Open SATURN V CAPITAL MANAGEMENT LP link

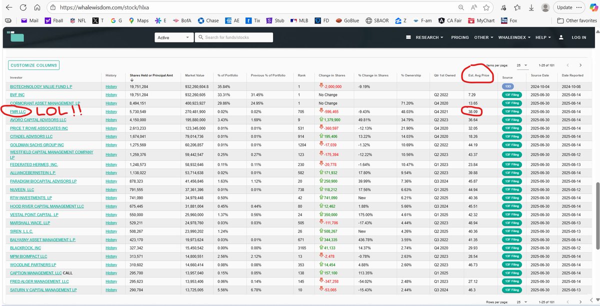(43, 290)
